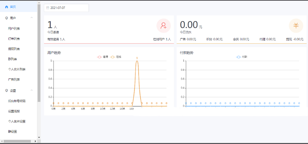
Task: Toggle the 在线 series in chart legend
Action: pos(116,57)
